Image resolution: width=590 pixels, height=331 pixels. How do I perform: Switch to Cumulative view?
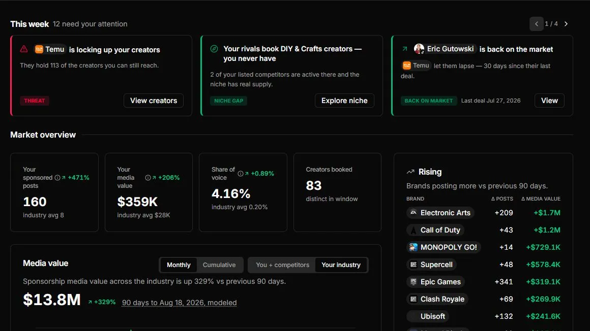point(219,265)
